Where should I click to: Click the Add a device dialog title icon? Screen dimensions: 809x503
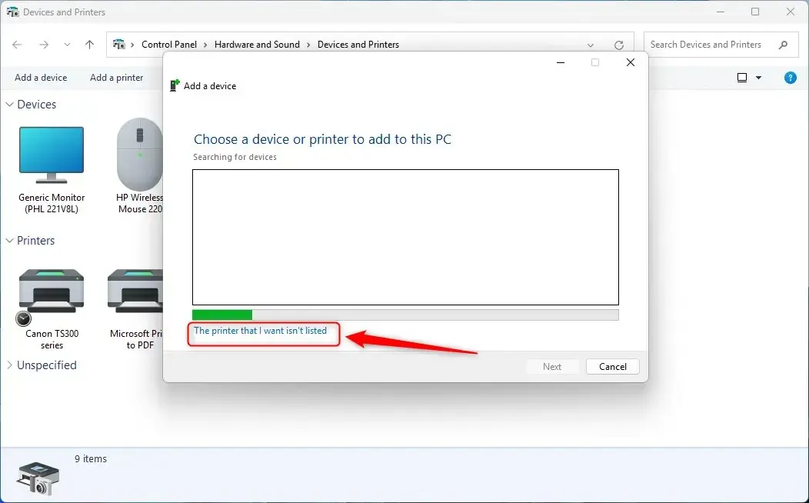[x=175, y=85]
